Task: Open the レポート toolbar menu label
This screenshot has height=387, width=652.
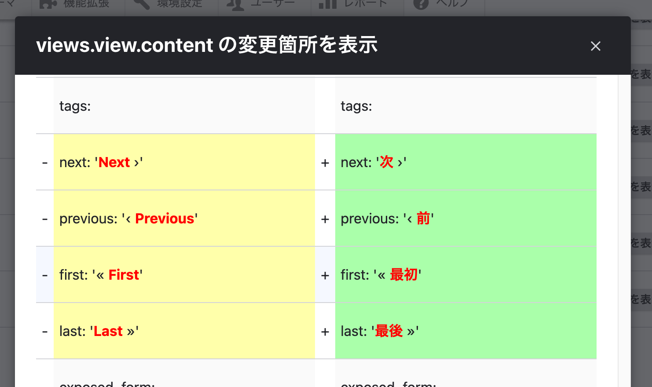Action: 366,4
